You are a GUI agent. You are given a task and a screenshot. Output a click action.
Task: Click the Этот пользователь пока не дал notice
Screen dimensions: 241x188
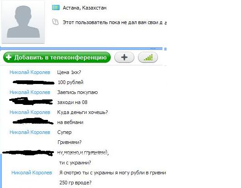coord(114,22)
